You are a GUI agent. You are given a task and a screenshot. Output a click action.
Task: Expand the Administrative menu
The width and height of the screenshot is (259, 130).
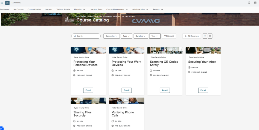coord(140,9)
